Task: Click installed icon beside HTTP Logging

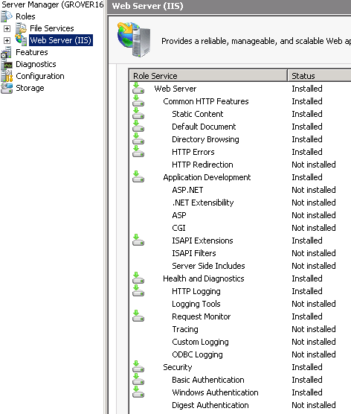Action: pyautogui.click(x=138, y=291)
